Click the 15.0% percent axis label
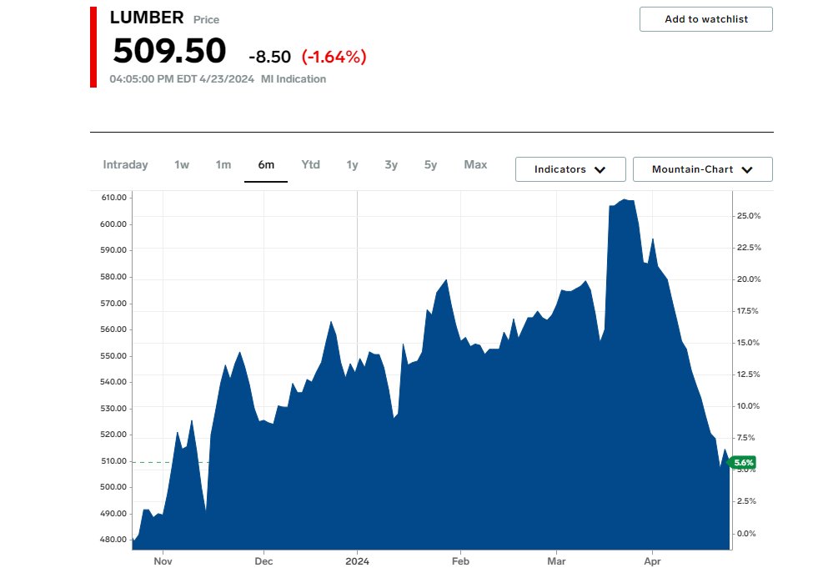This screenshot has width=813, height=588. [749, 343]
